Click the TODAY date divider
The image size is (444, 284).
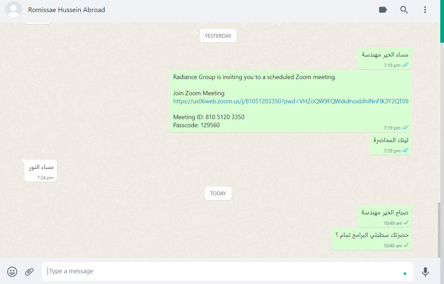pyautogui.click(x=218, y=193)
